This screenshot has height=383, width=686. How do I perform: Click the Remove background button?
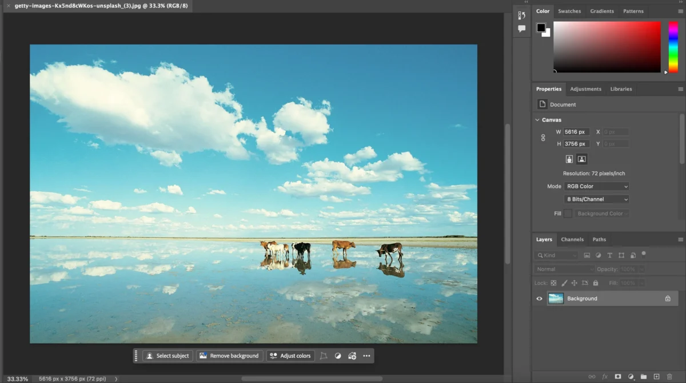coord(229,356)
